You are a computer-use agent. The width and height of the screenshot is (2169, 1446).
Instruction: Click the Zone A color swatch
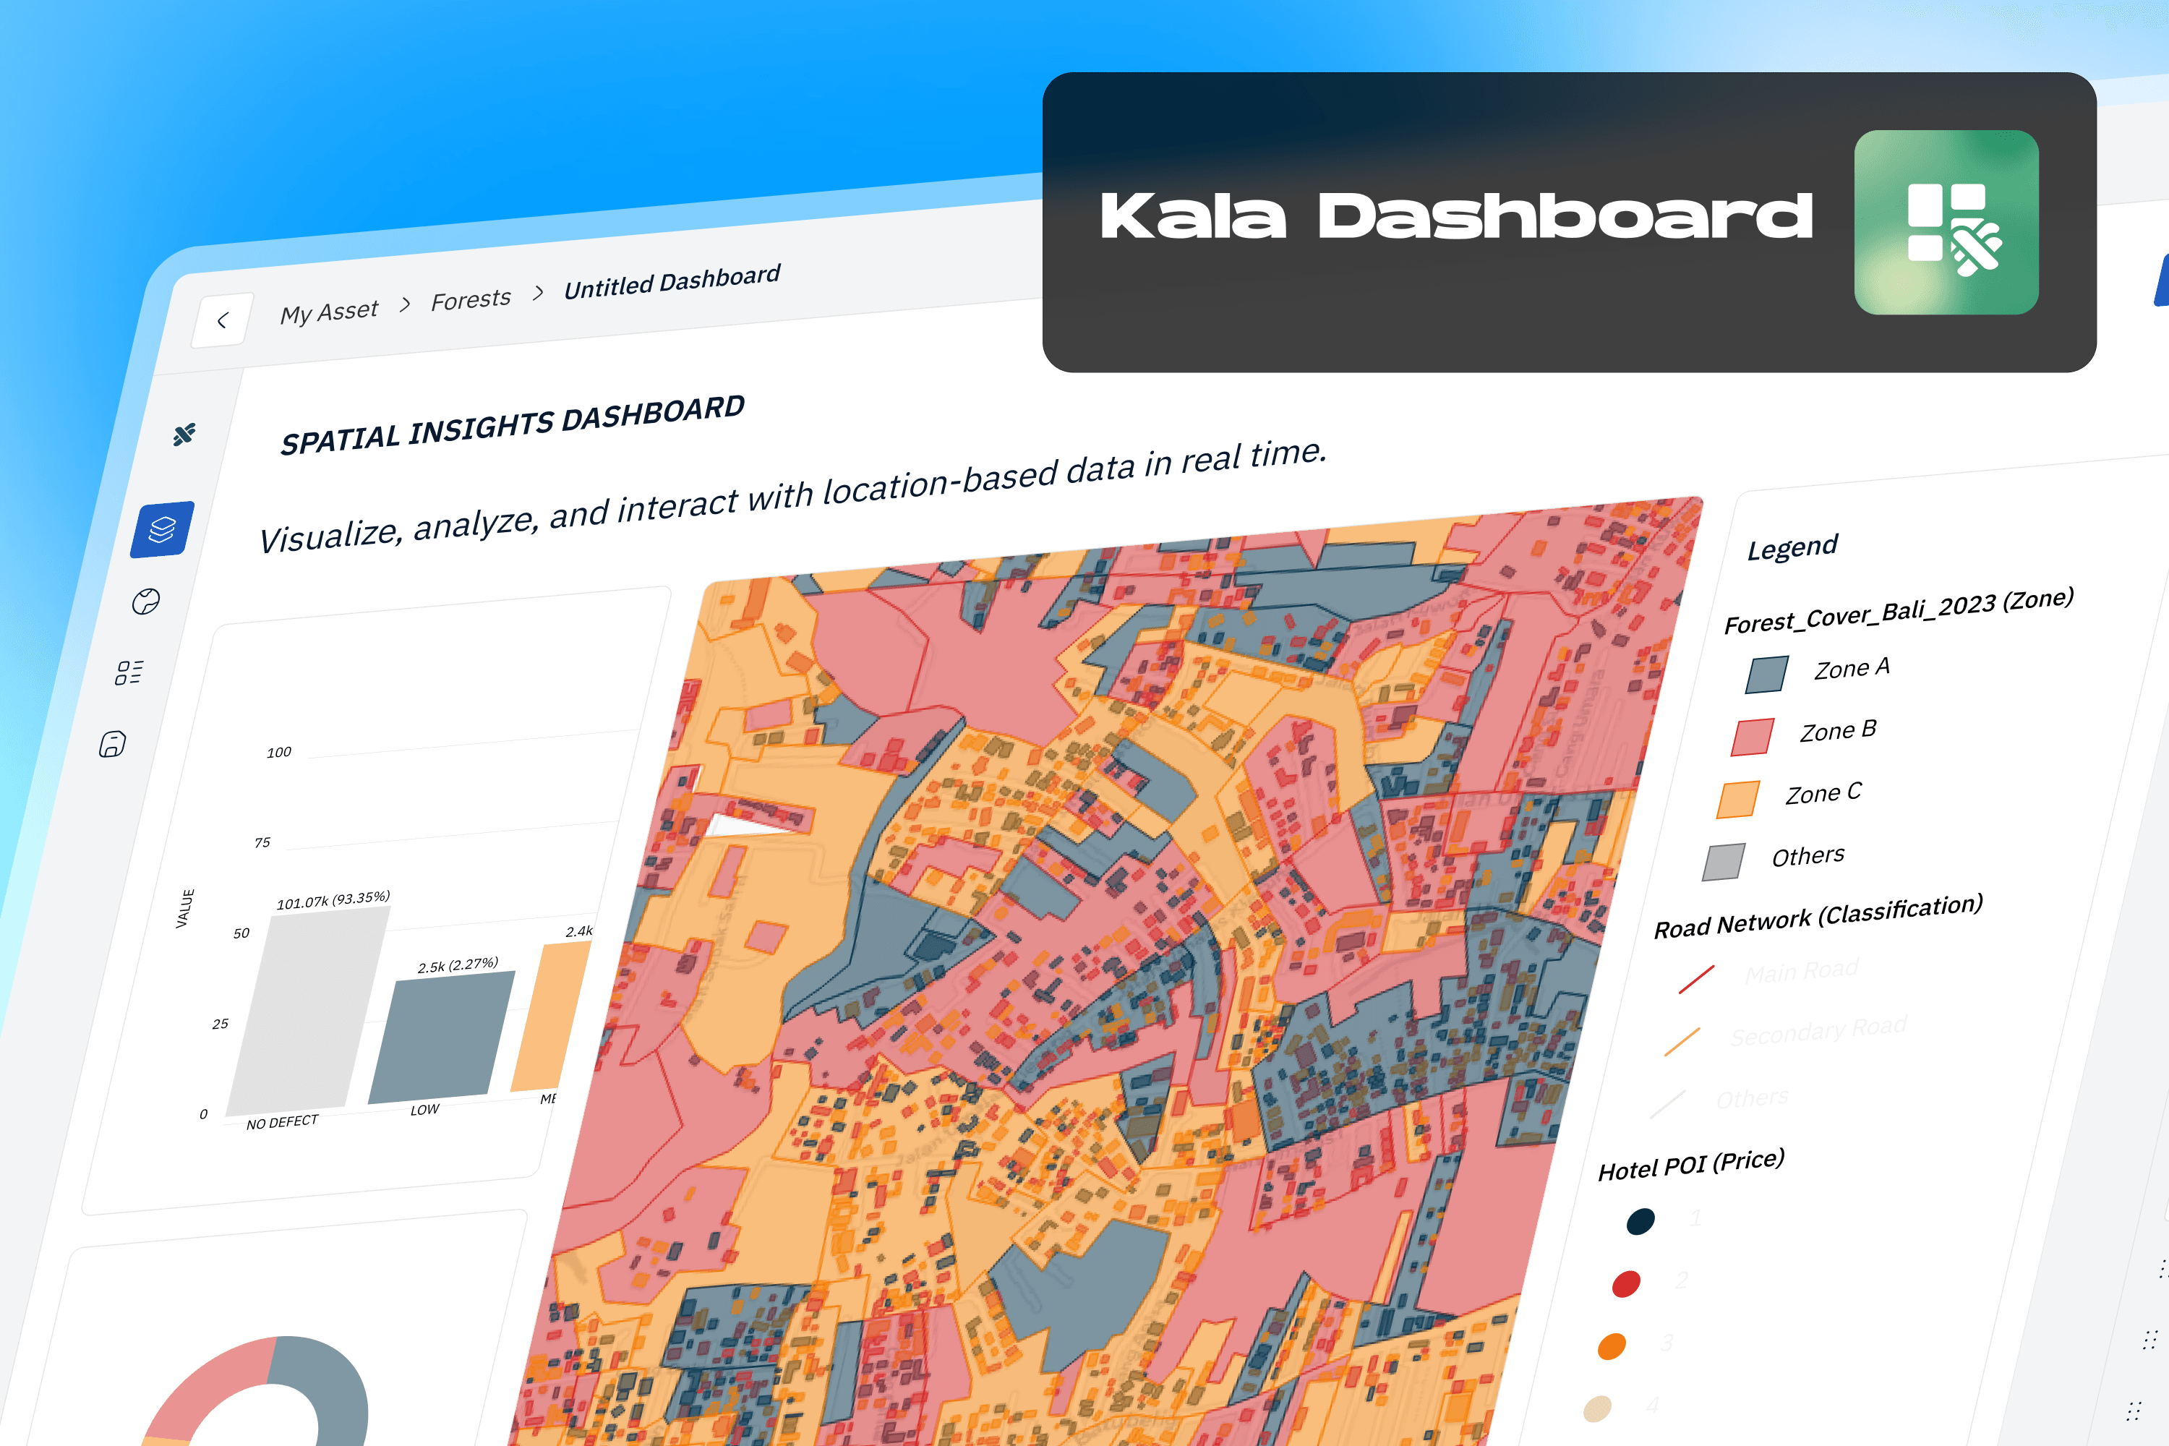[1766, 674]
